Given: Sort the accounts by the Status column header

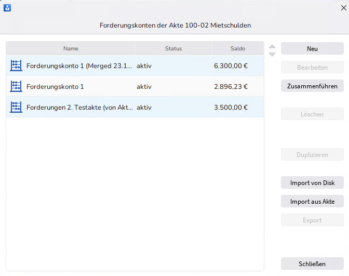Looking at the screenshot, I should (x=173, y=48).
